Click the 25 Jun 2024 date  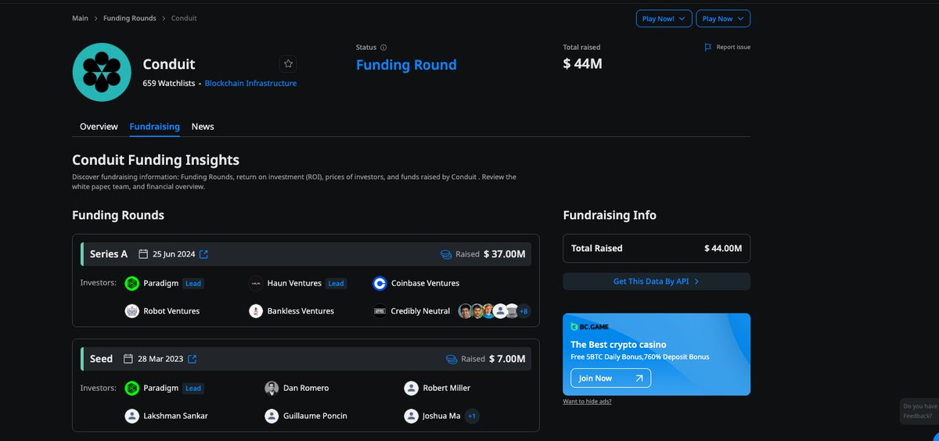tap(174, 254)
